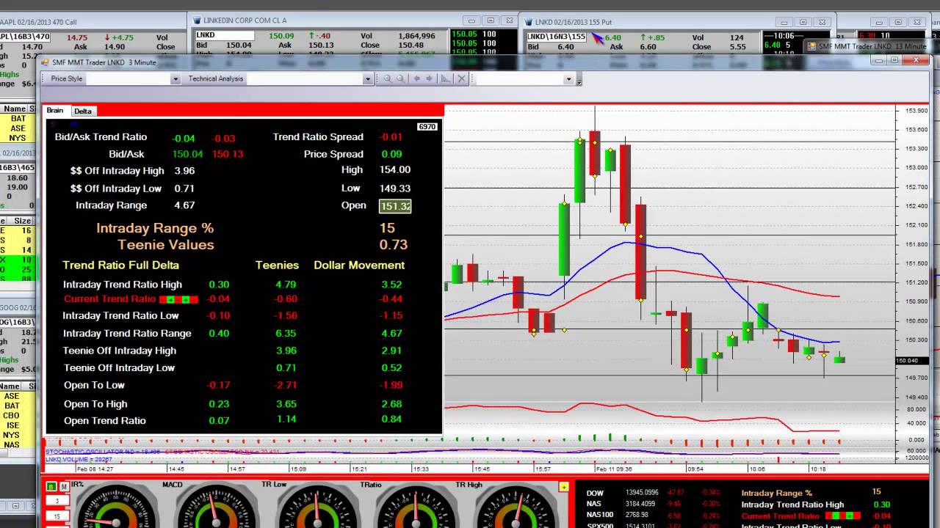This screenshot has height=528, width=940.
Task: Click the Teenie Off Intraday High label
Action: pyautogui.click(x=120, y=351)
